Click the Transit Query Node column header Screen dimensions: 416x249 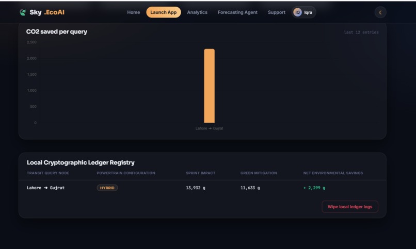(x=48, y=173)
